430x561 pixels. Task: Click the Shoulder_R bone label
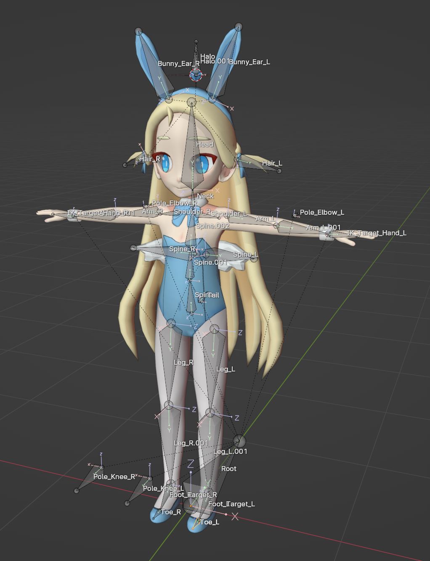click(192, 211)
